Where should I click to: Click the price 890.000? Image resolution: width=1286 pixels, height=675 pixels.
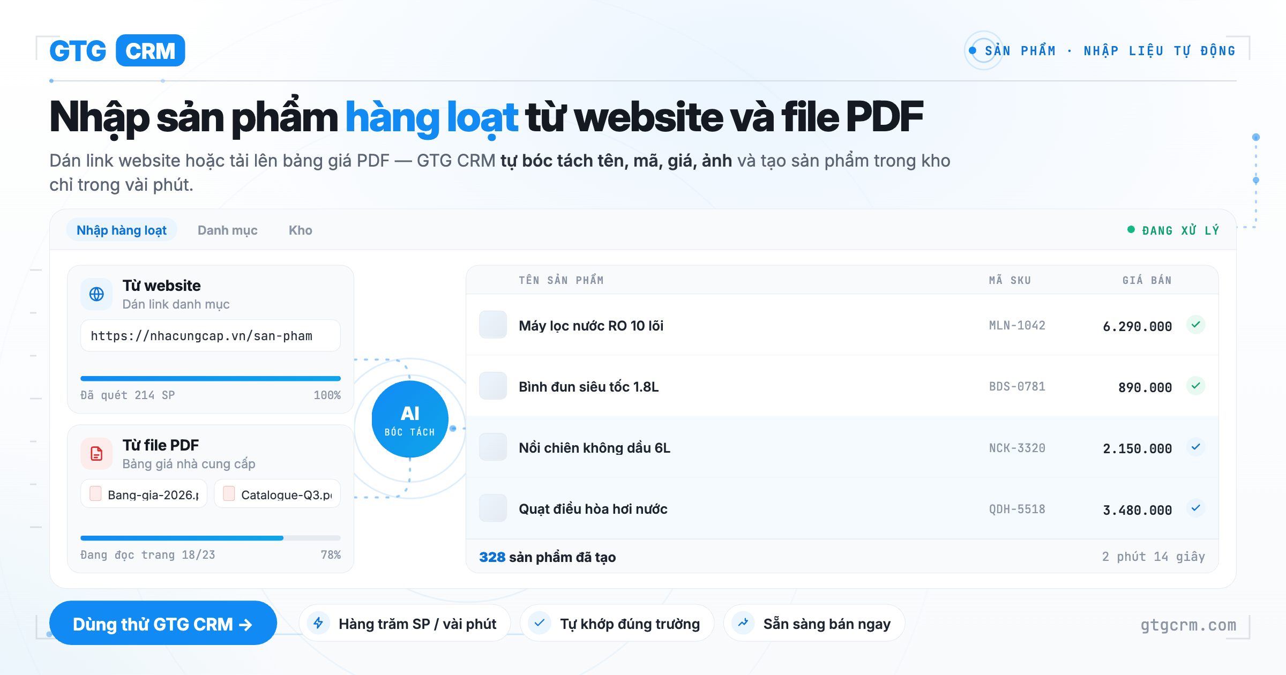tap(1145, 387)
